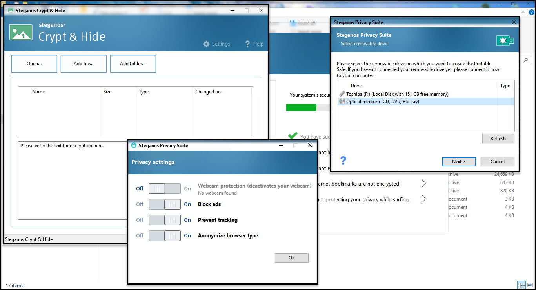Screen dimensions: 536x290
Task: Click the optical disc icon
Action: (x=342, y=101)
